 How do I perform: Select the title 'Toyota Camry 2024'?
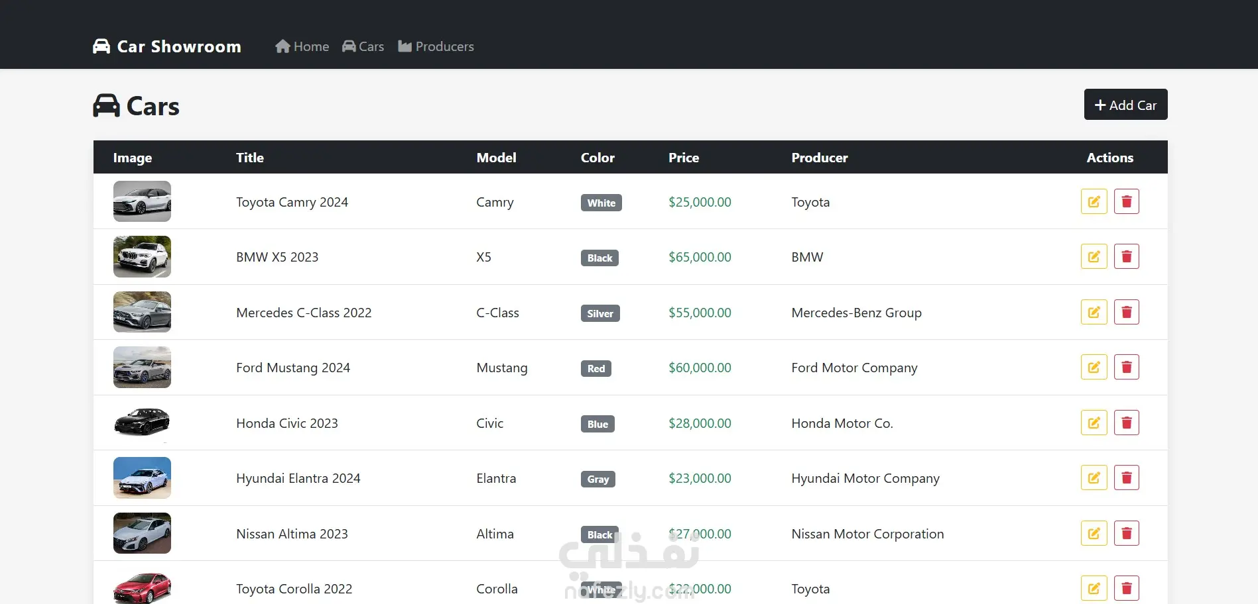(x=292, y=202)
